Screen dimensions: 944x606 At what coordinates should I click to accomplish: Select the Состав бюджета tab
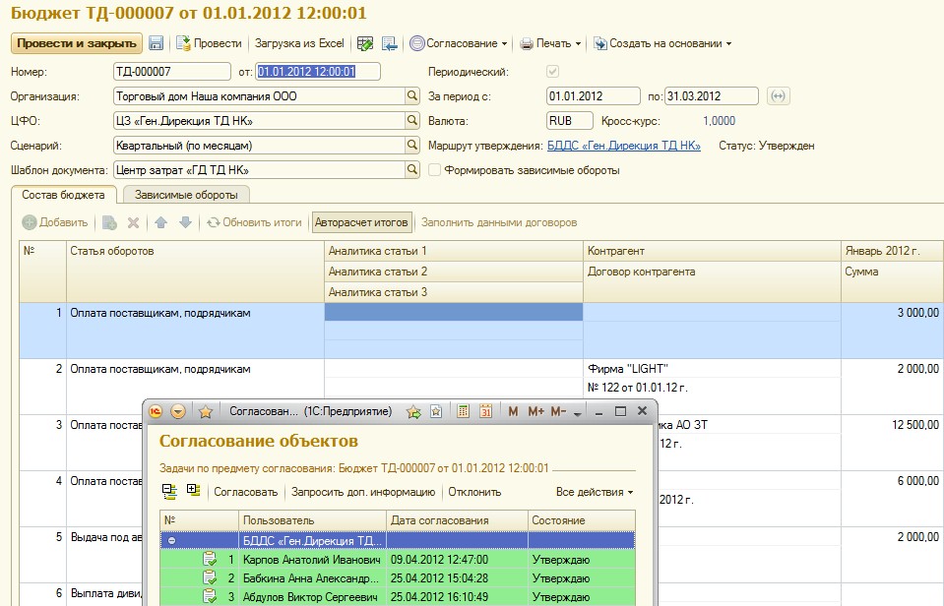coord(63,195)
